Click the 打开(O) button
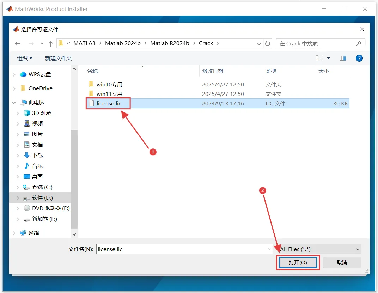 pyautogui.click(x=298, y=263)
